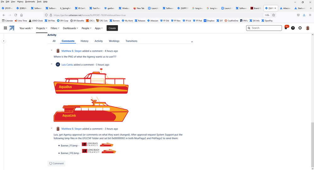Reload the current page
This screenshot has width=314, height=170.
click(16, 15)
